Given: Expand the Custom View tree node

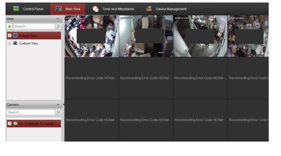Looking at the screenshot, I should pyautogui.click(x=9, y=43).
